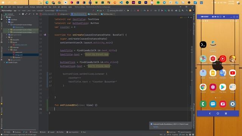Open the Event Log at bottom right

pos(171,132)
